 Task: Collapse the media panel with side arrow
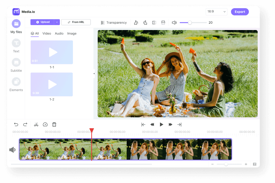coord(94,73)
